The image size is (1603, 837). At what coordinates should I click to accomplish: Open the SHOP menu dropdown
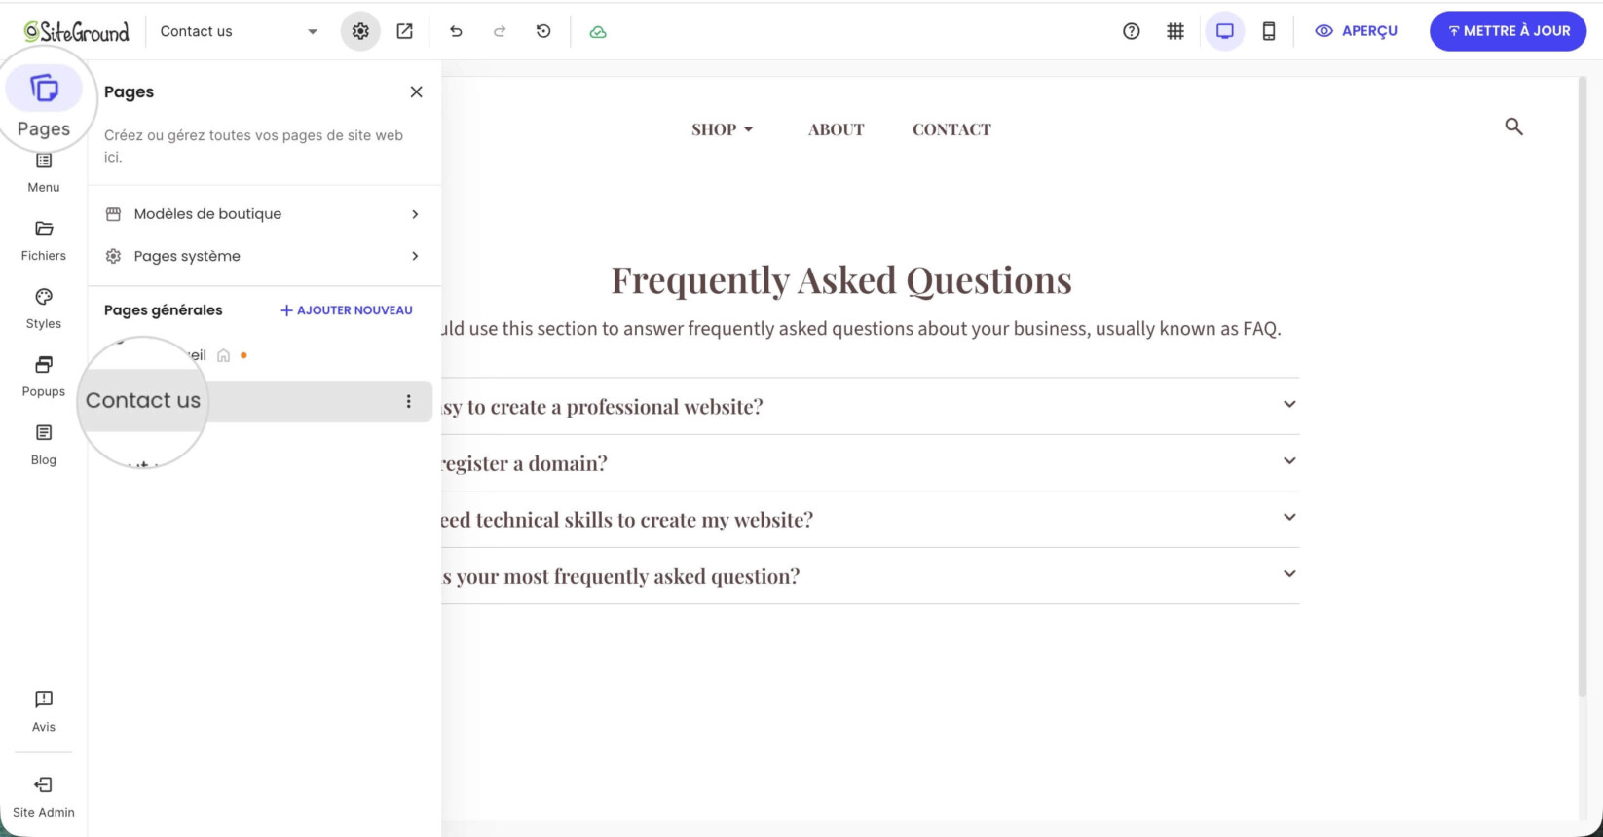(723, 129)
